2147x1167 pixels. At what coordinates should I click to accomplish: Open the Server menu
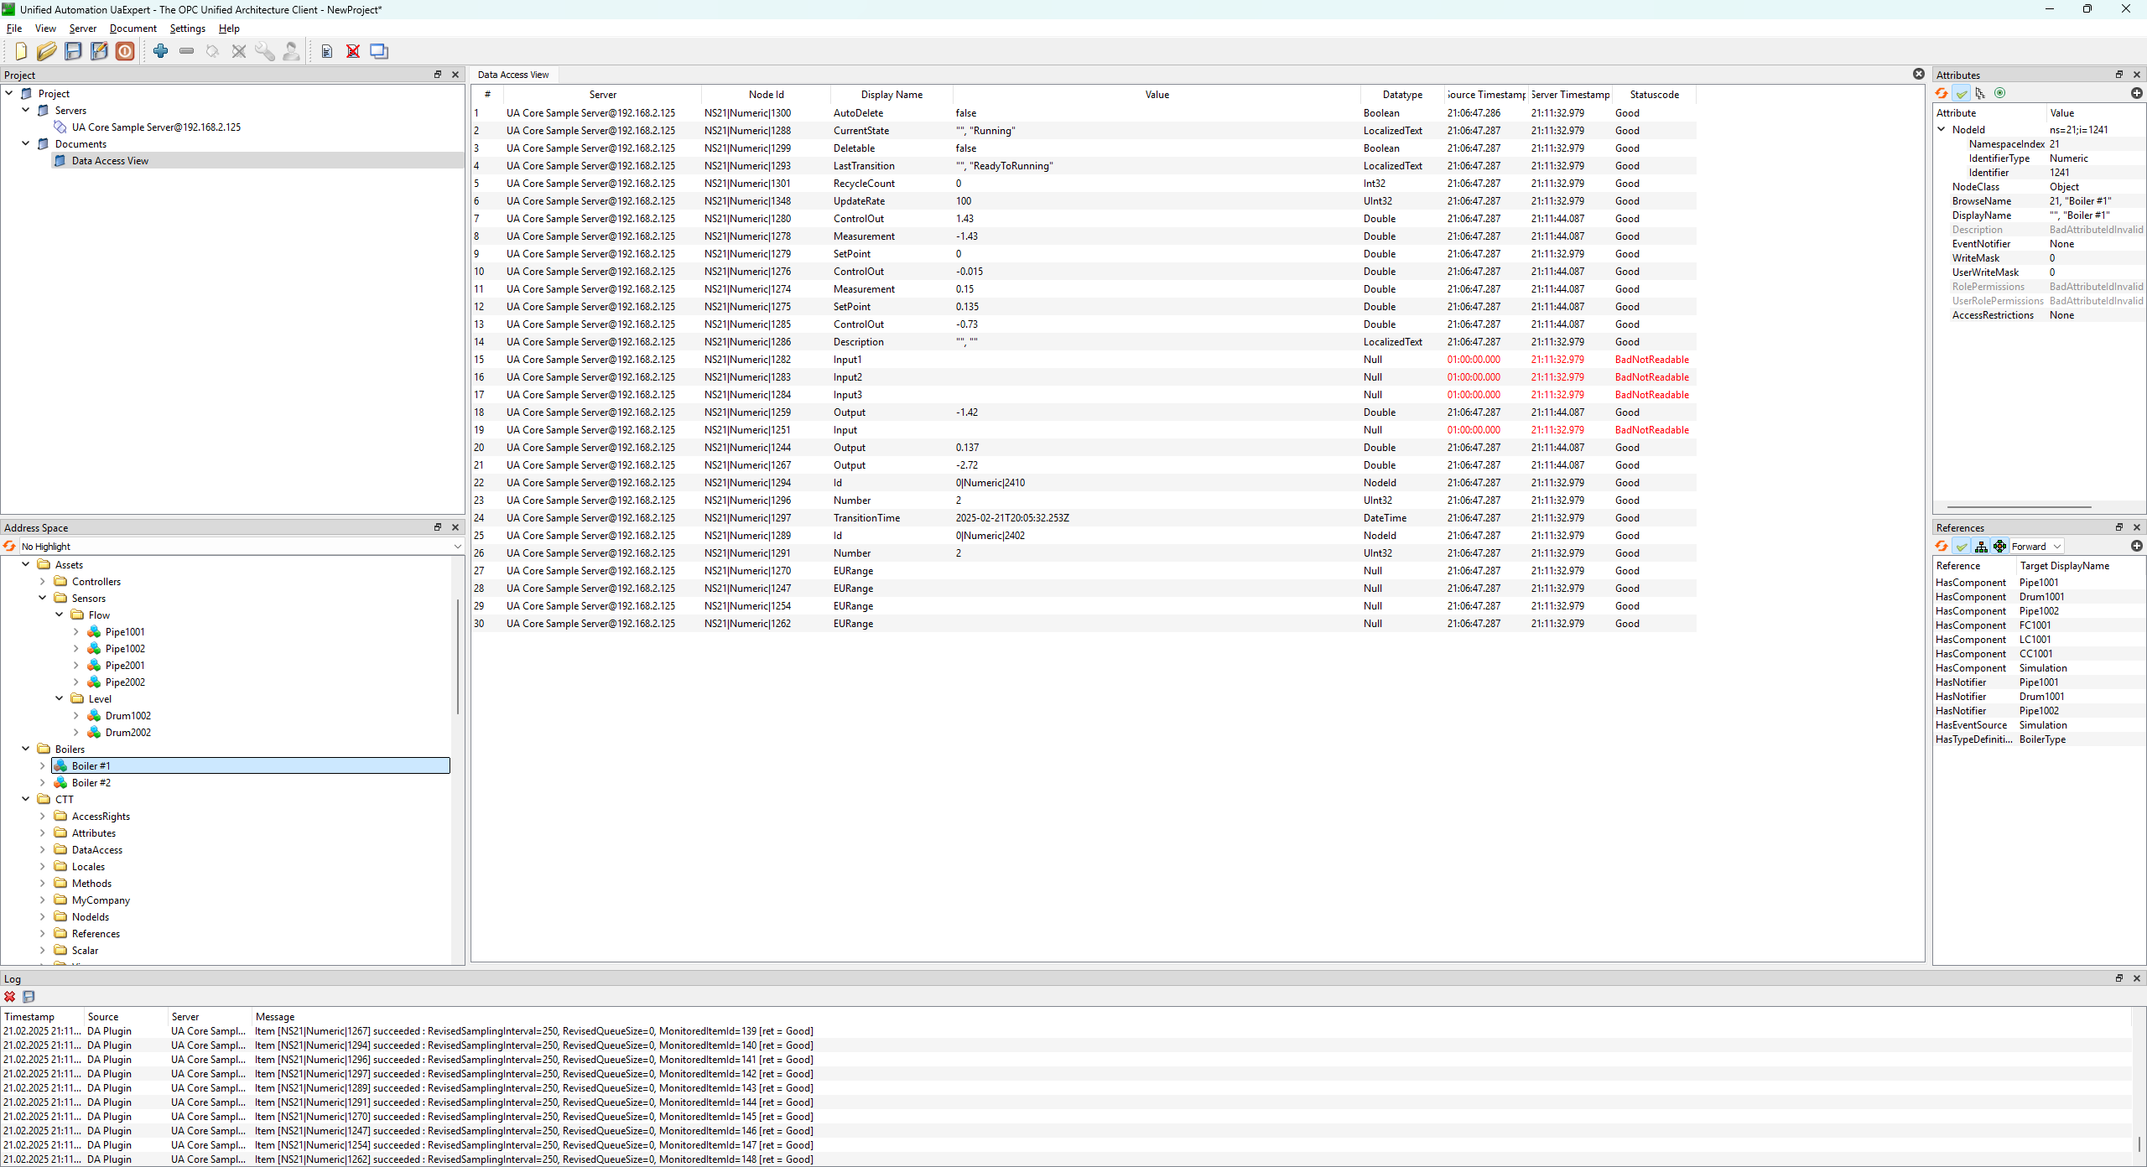pyautogui.click(x=82, y=28)
